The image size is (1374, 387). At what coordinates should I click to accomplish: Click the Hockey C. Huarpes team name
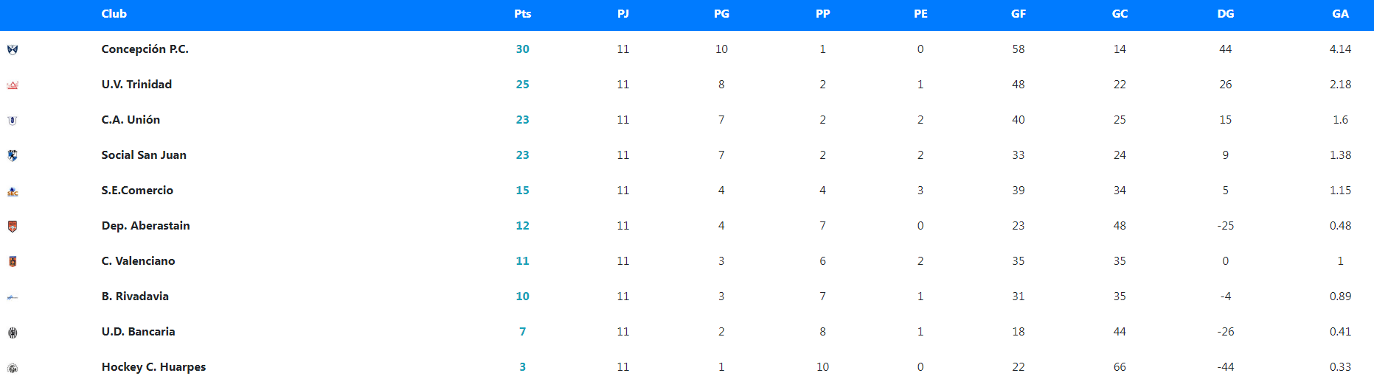(153, 367)
